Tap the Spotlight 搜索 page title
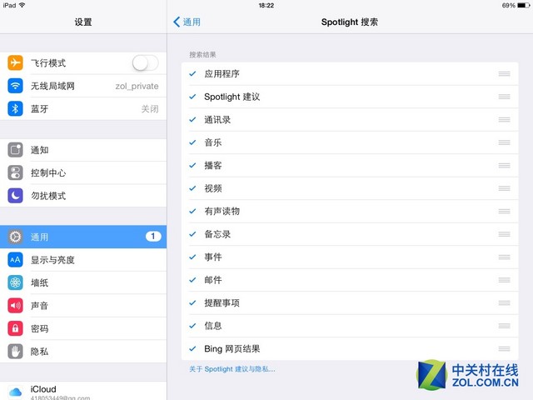 350,22
